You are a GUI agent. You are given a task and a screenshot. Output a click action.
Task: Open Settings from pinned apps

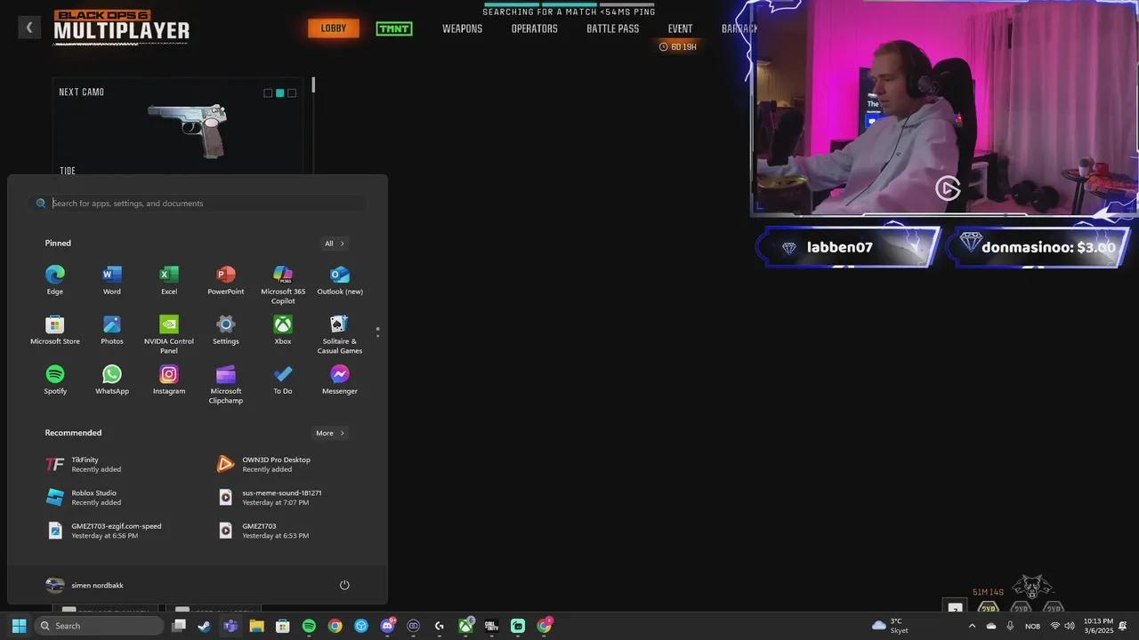click(x=226, y=329)
